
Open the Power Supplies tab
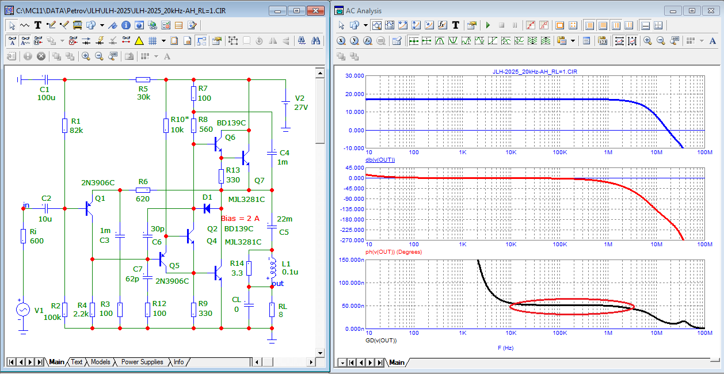coord(142,362)
